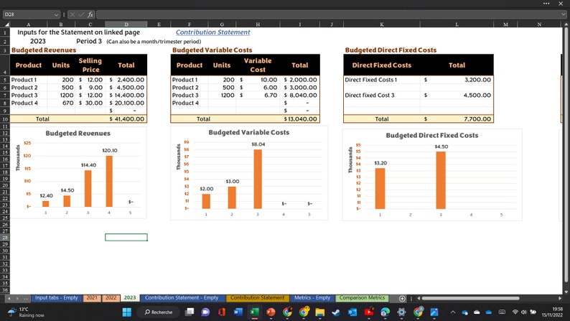Select the cell showing $ 8,040.00

tap(300, 96)
